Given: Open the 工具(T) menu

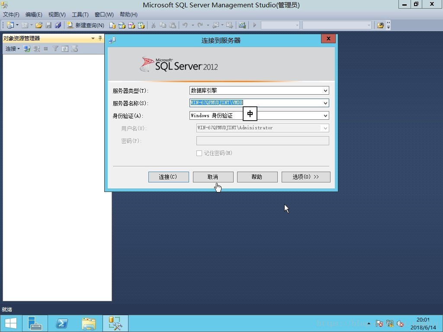Looking at the screenshot, I should (x=80, y=14).
